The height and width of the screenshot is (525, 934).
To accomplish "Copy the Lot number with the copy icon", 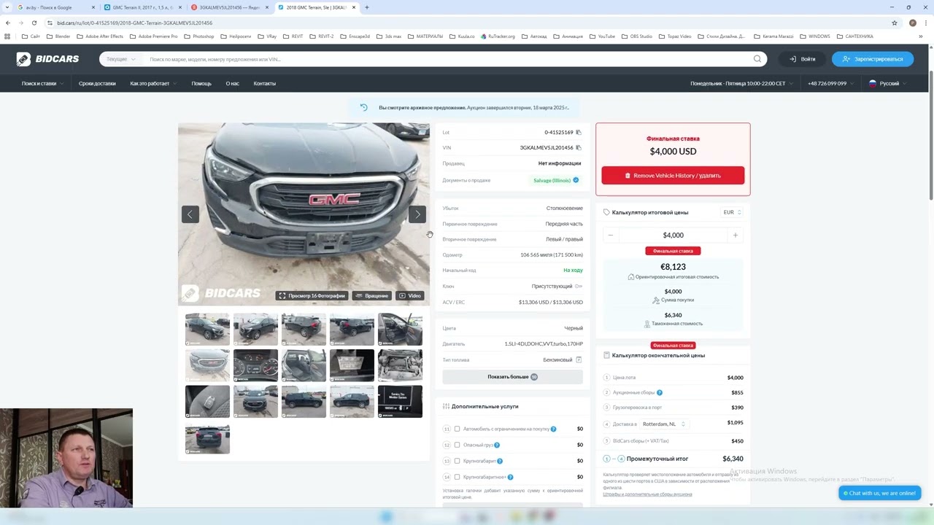I will coord(579,133).
